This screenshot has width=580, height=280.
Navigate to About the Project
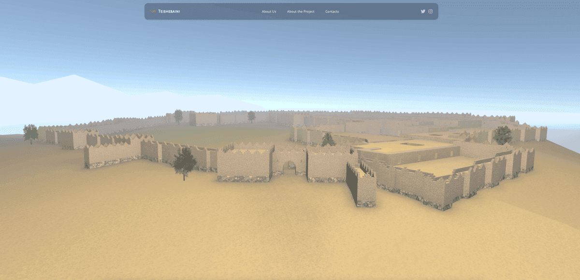click(x=300, y=11)
